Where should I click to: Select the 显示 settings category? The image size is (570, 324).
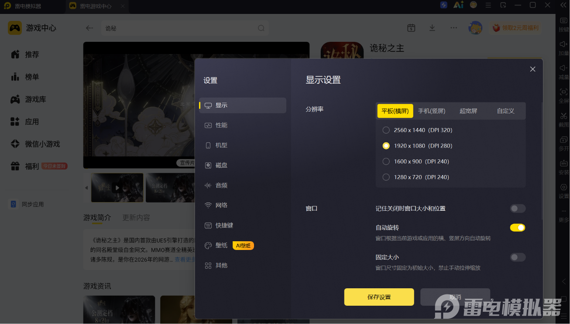pos(243,105)
